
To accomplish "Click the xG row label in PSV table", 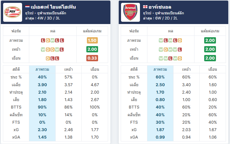I will click(16, 130).
